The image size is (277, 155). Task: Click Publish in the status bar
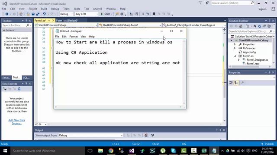tap(267, 144)
